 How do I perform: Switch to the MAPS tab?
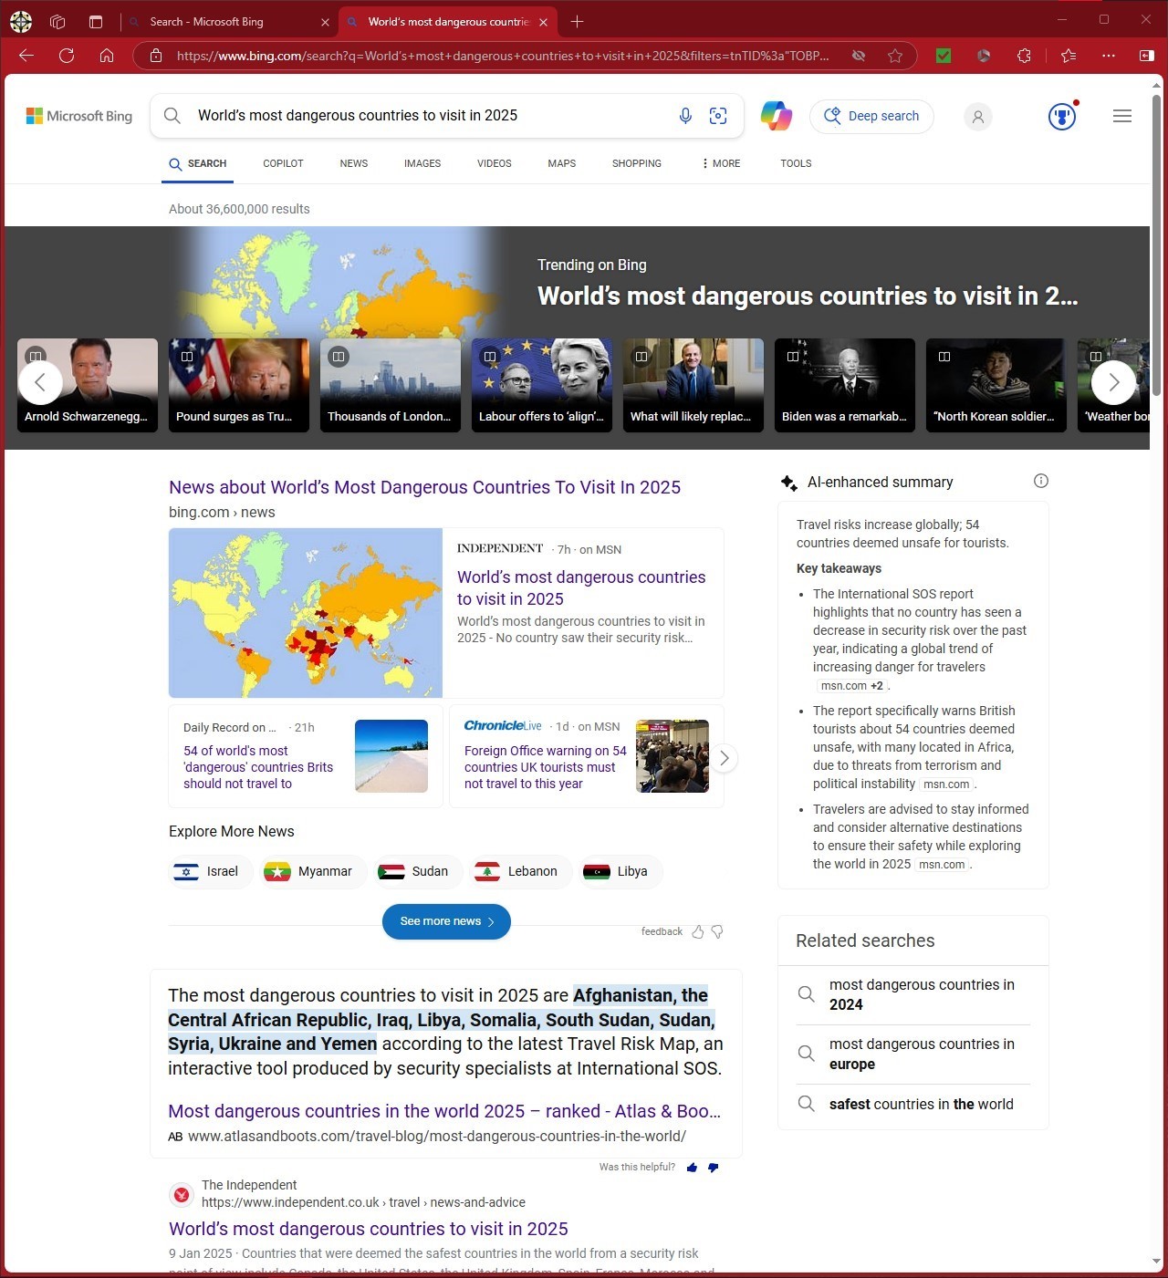pos(562,163)
